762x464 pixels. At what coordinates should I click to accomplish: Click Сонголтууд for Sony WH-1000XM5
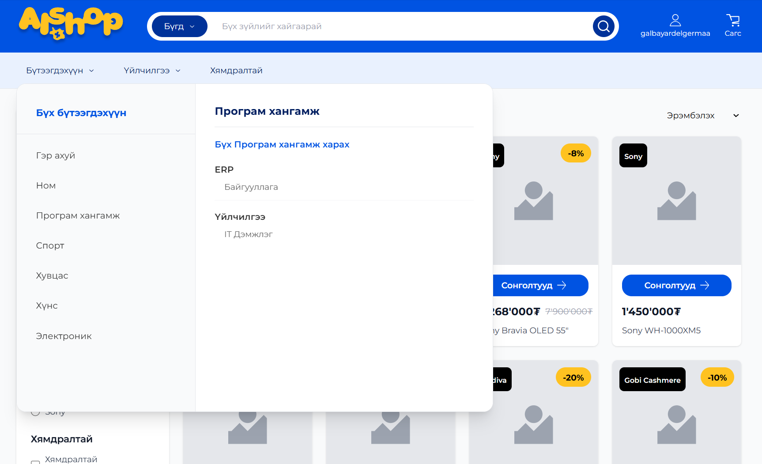tap(677, 285)
